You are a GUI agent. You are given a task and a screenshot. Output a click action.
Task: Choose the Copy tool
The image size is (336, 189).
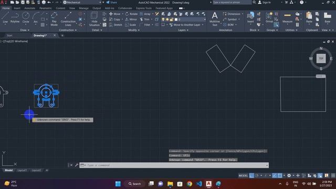[114, 19]
